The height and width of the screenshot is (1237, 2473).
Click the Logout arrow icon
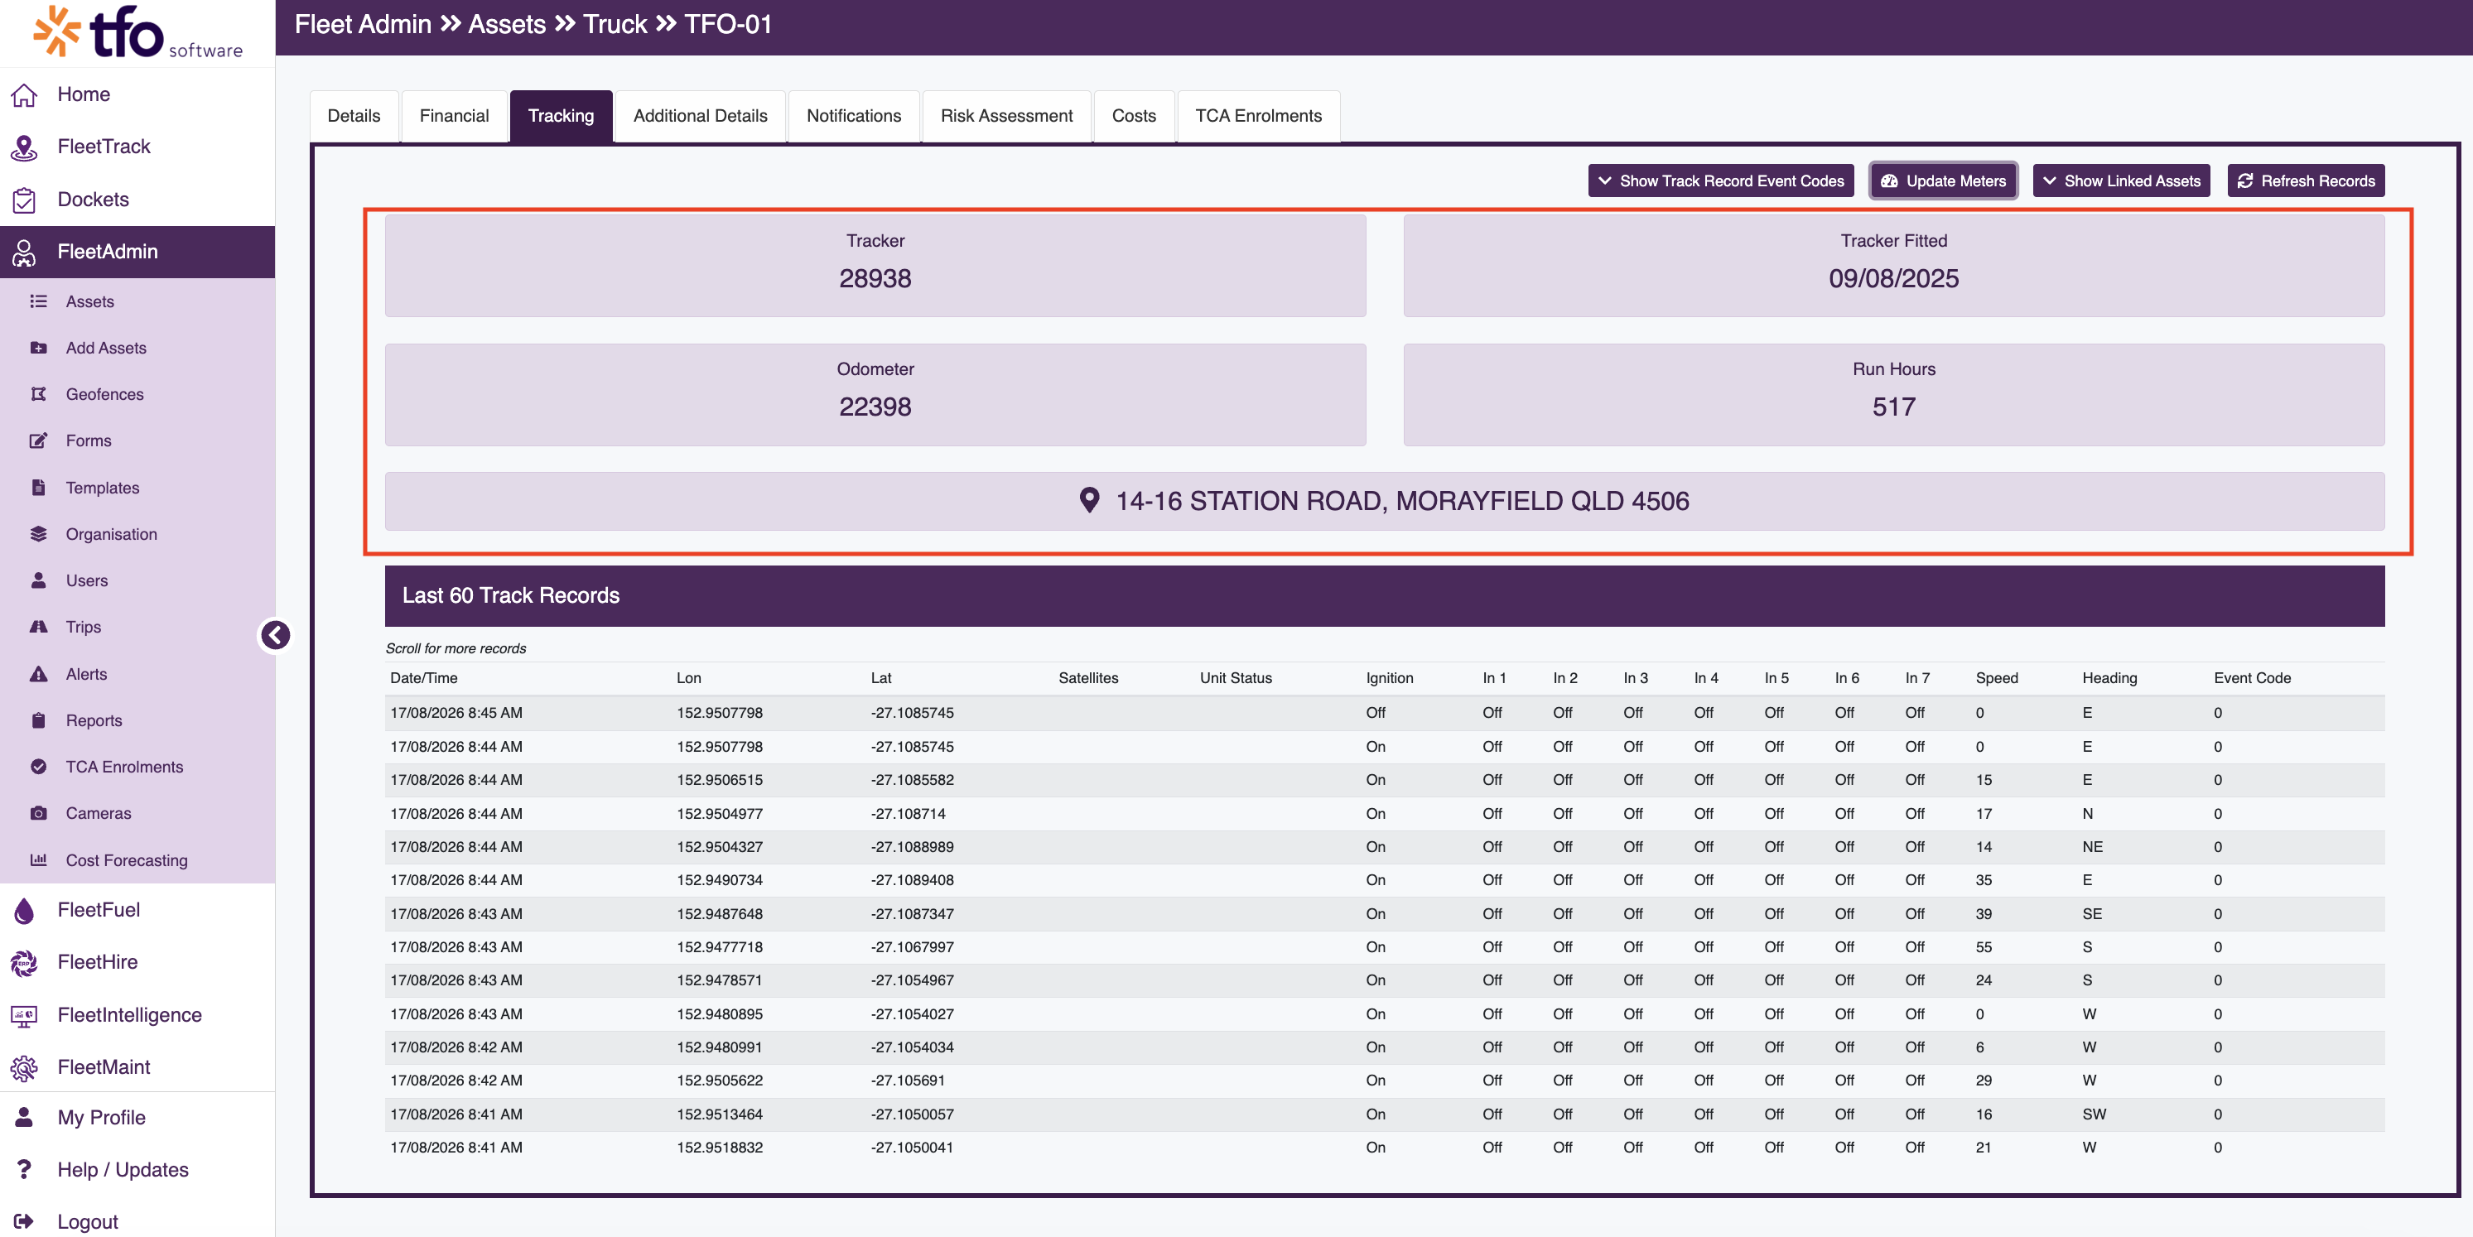(24, 1221)
